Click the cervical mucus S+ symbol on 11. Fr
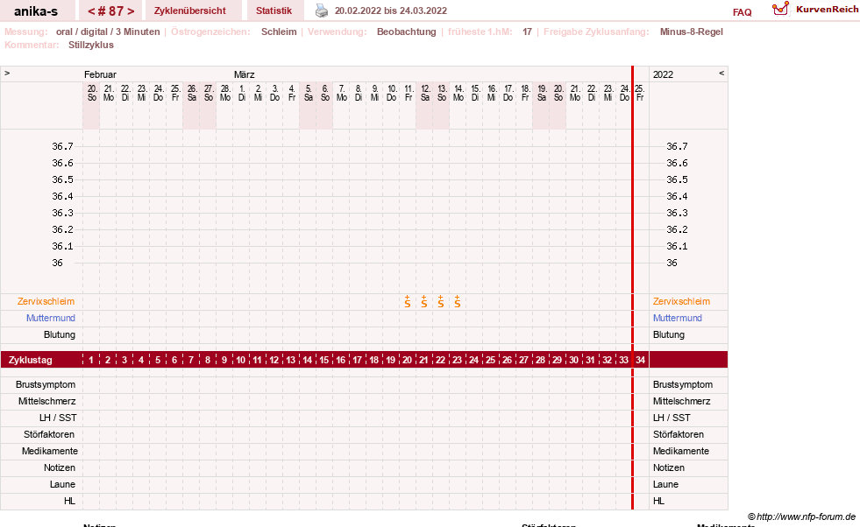The image size is (860, 527). [x=408, y=301]
